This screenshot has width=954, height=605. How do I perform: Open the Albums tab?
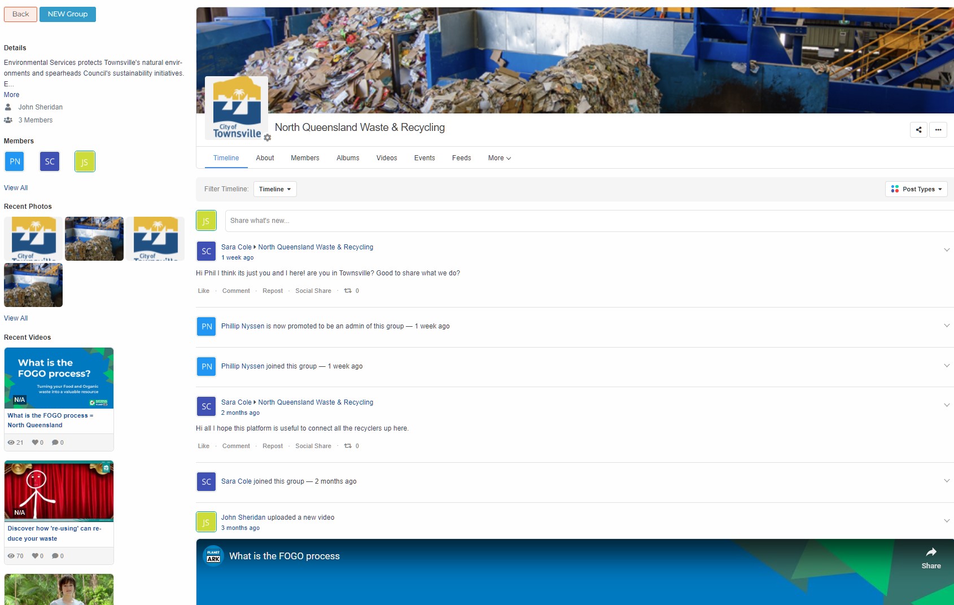coord(348,158)
